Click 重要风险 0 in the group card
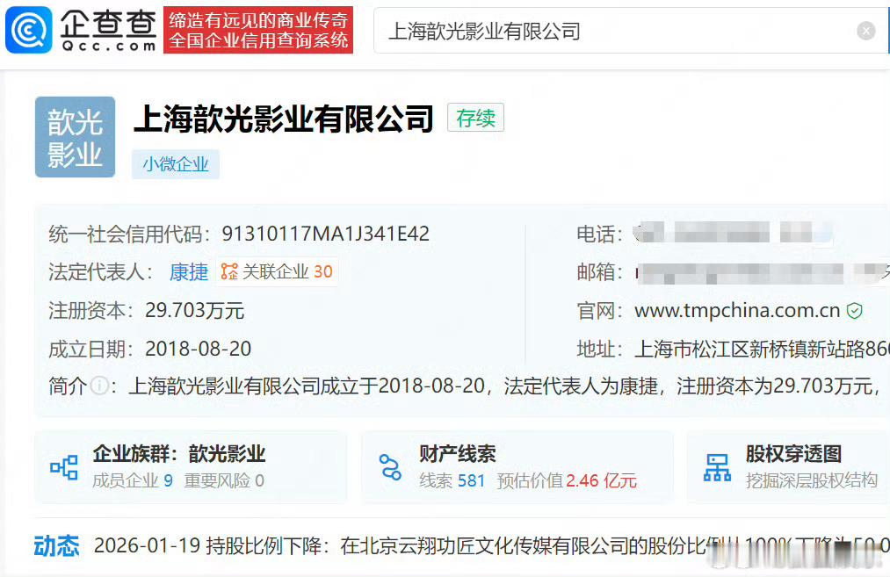890x577 pixels. (x=224, y=481)
